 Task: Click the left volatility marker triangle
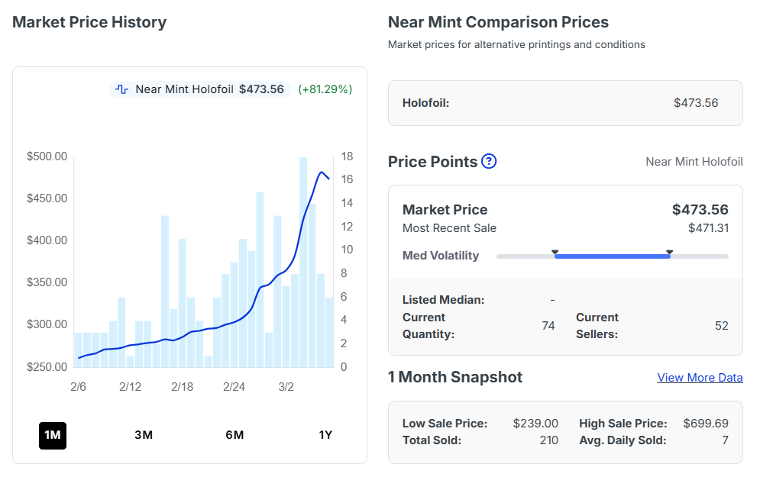[x=555, y=252]
